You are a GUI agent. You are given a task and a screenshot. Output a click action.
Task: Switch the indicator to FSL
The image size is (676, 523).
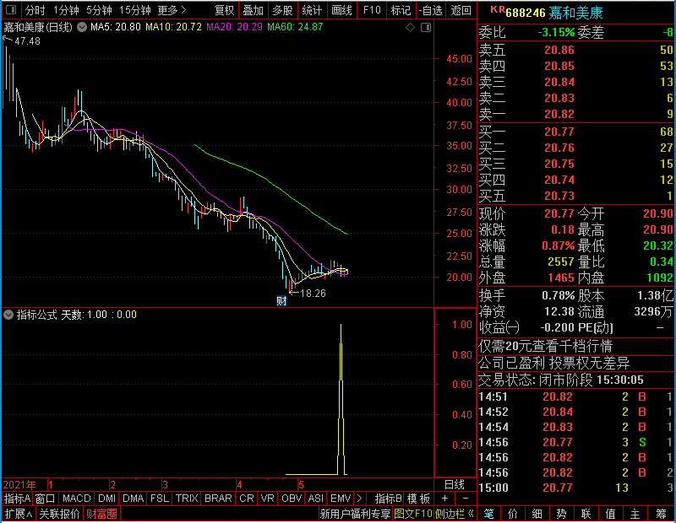pos(160,499)
